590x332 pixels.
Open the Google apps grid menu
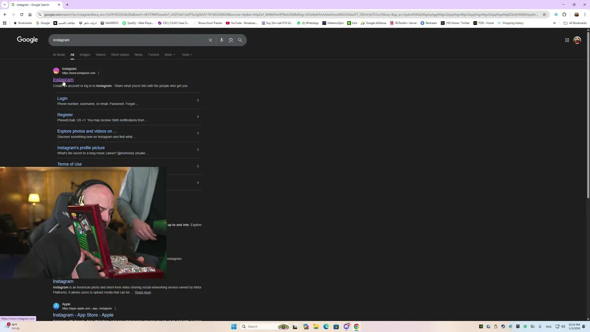pos(567,40)
